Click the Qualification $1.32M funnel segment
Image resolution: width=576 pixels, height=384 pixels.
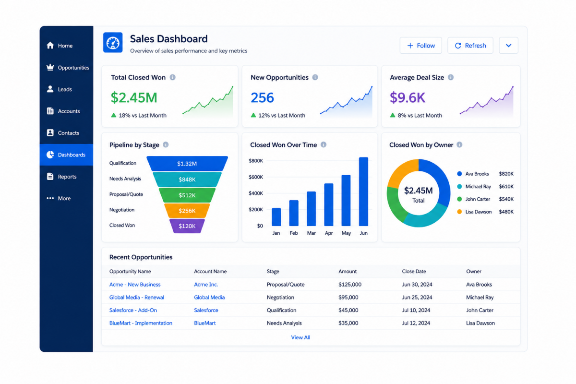pyautogui.click(x=187, y=164)
